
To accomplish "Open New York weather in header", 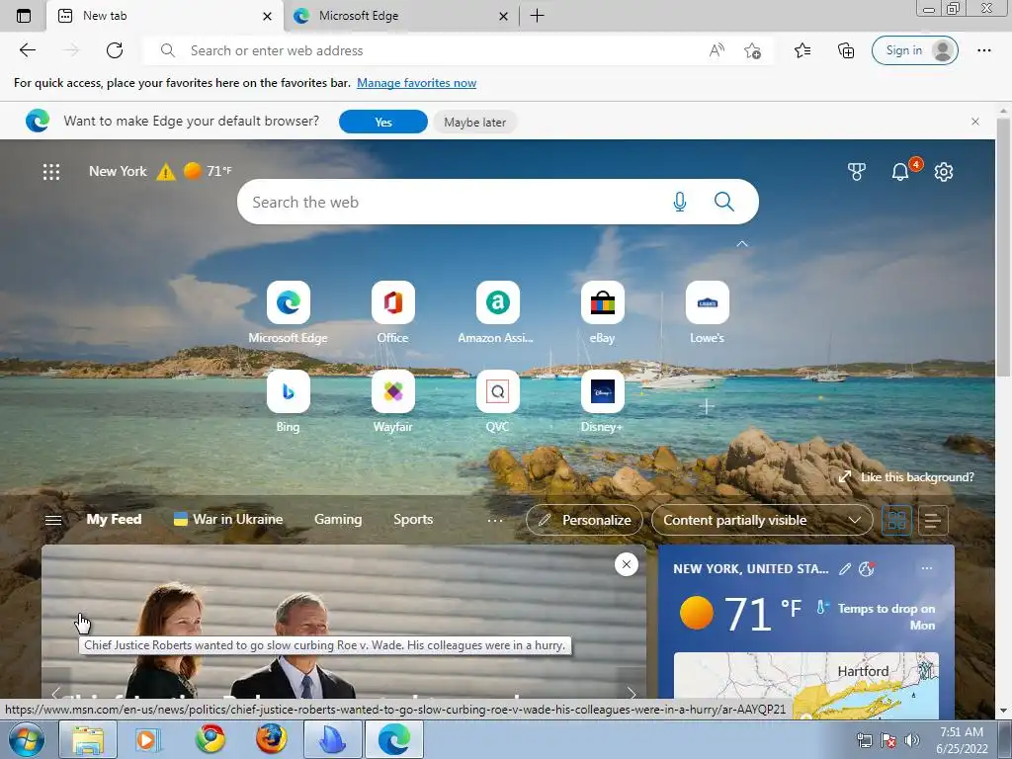I will point(160,172).
